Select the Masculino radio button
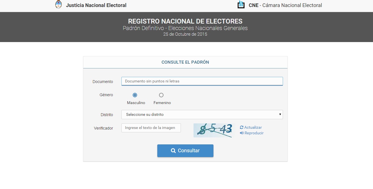The width and height of the screenshot is (373, 189). point(135,95)
